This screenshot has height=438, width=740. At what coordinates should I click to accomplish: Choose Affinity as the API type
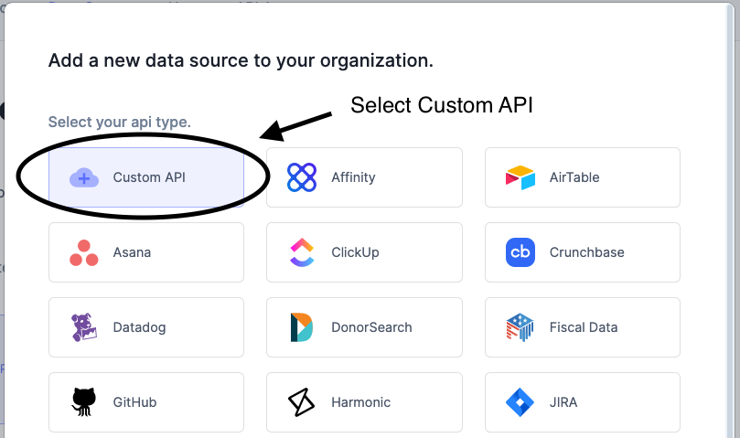(x=364, y=177)
